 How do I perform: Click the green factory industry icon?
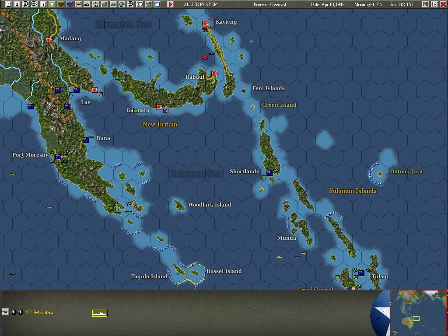[105, 4]
